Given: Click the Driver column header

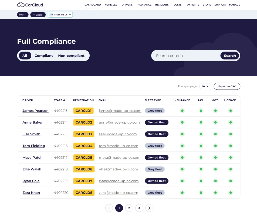Looking at the screenshot, I should point(28,100).
